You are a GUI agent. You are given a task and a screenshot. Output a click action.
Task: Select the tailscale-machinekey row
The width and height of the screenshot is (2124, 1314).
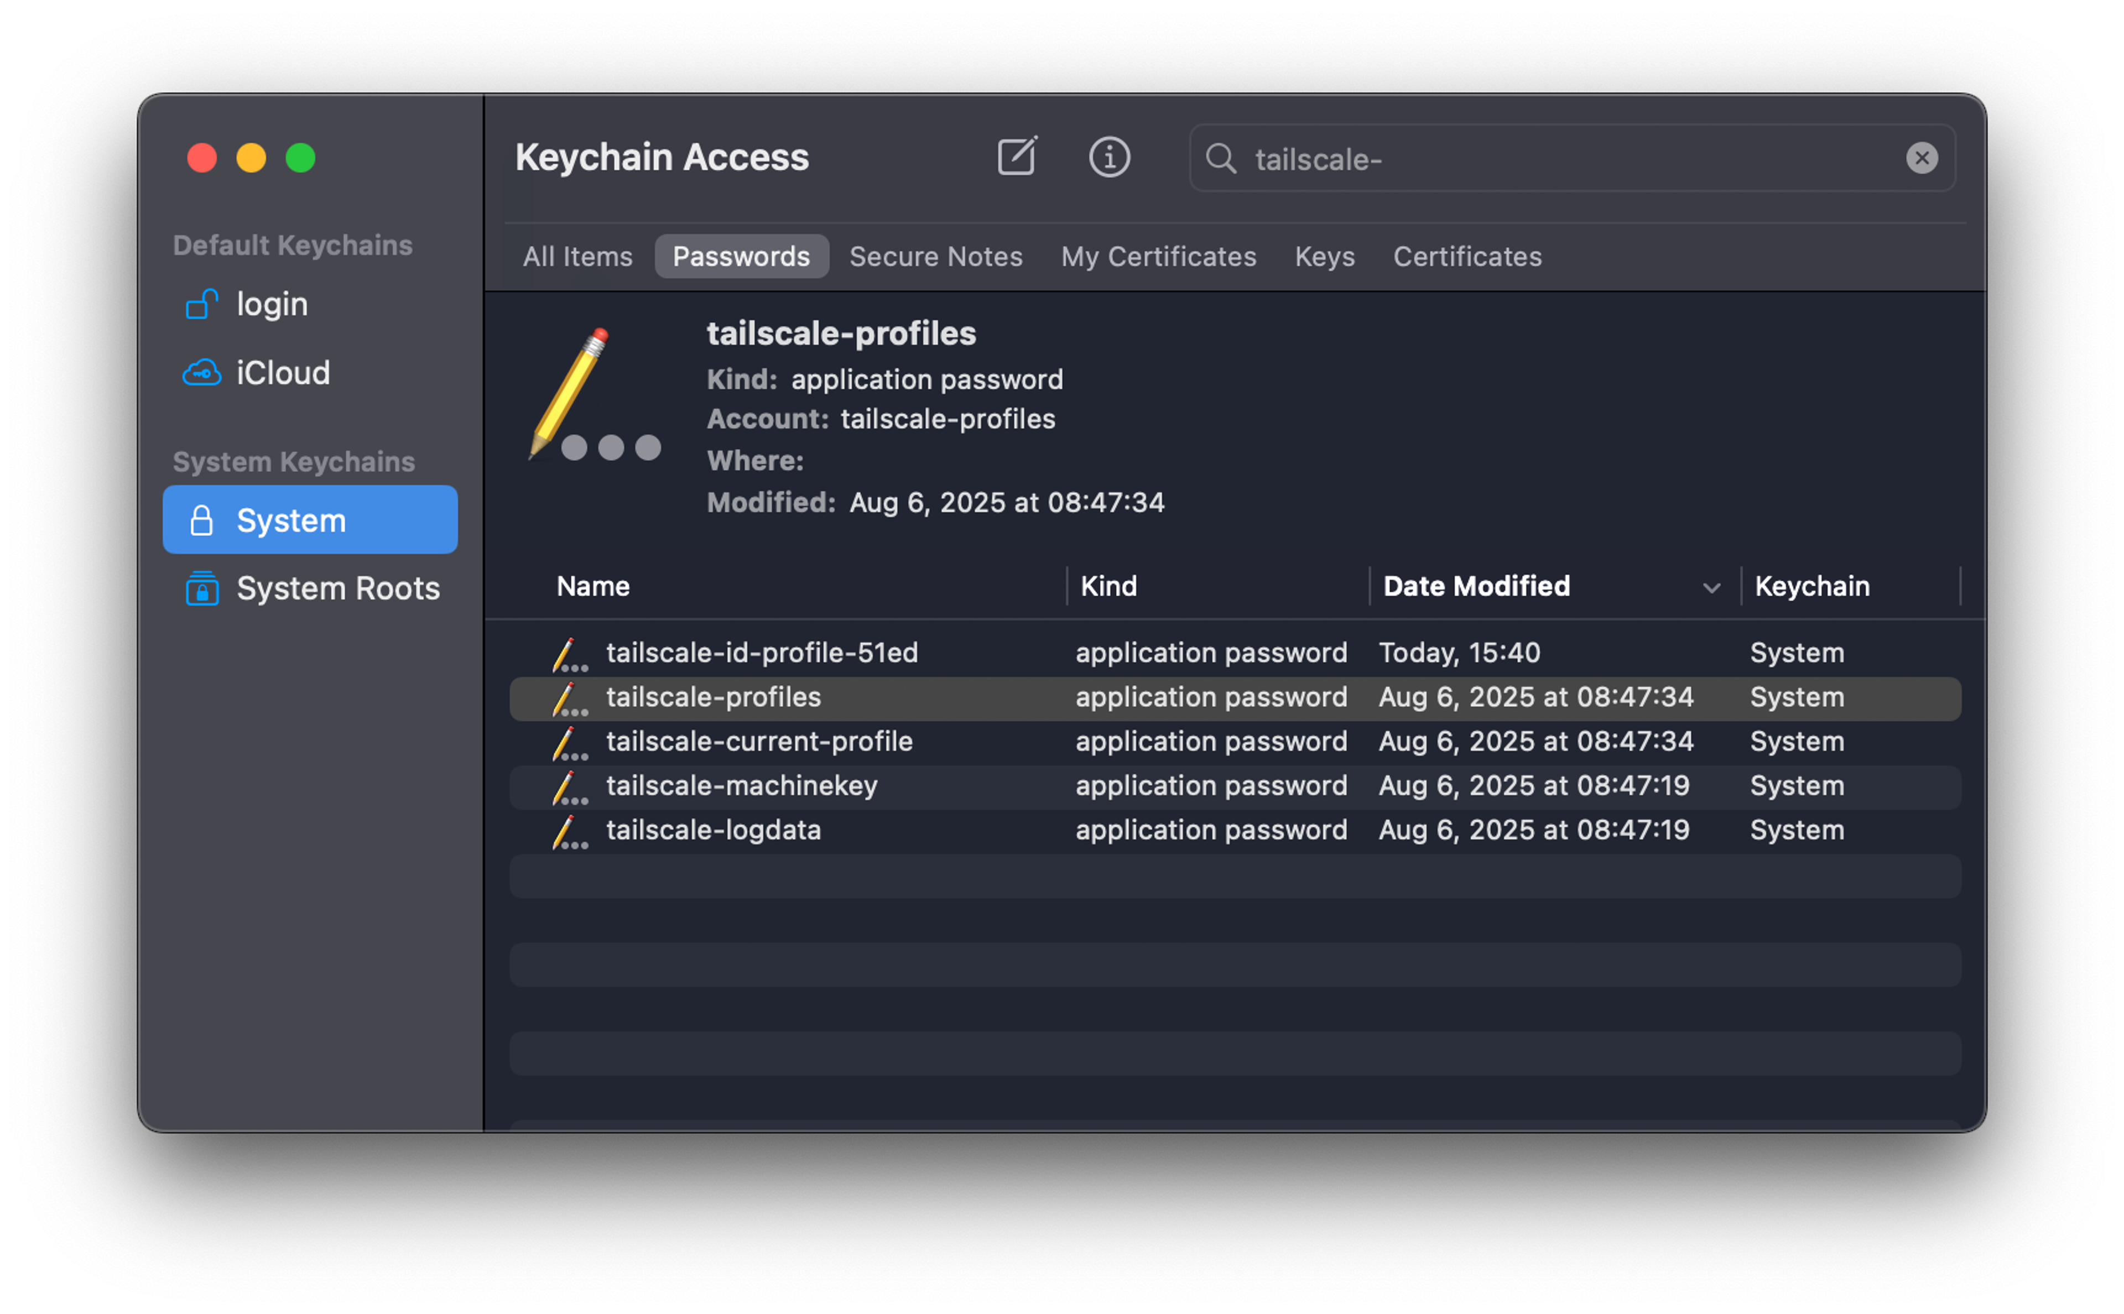[x=1235, y=786]
